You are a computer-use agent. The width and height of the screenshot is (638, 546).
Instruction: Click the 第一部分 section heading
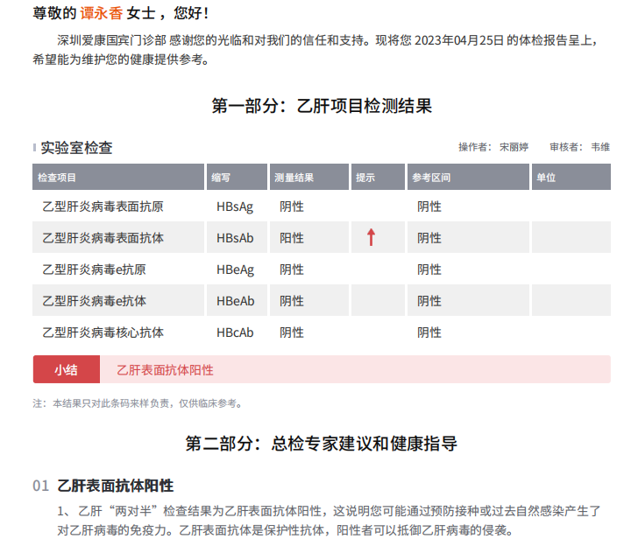322,107
